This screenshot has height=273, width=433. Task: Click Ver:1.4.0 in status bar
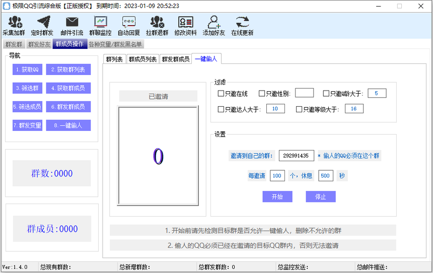click(x=15, y=267)
